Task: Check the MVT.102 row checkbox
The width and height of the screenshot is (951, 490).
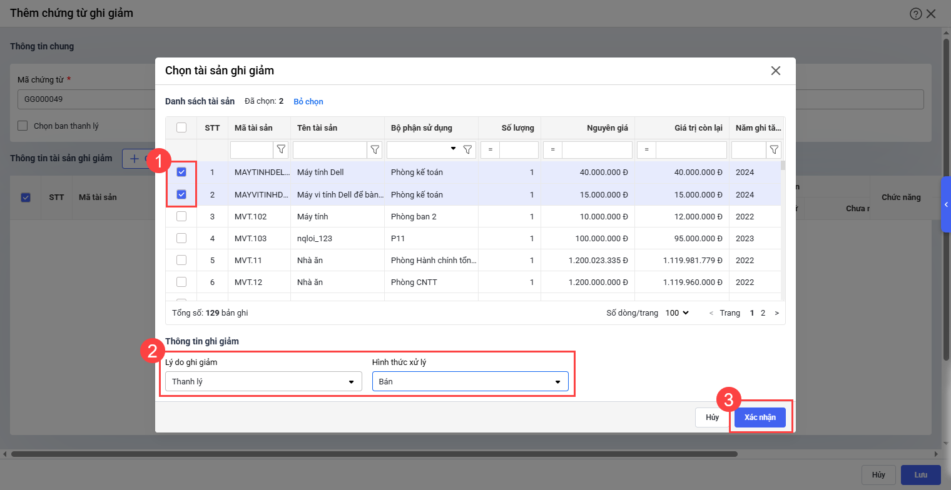Action: pyautogui.click(x=181, y=216)
